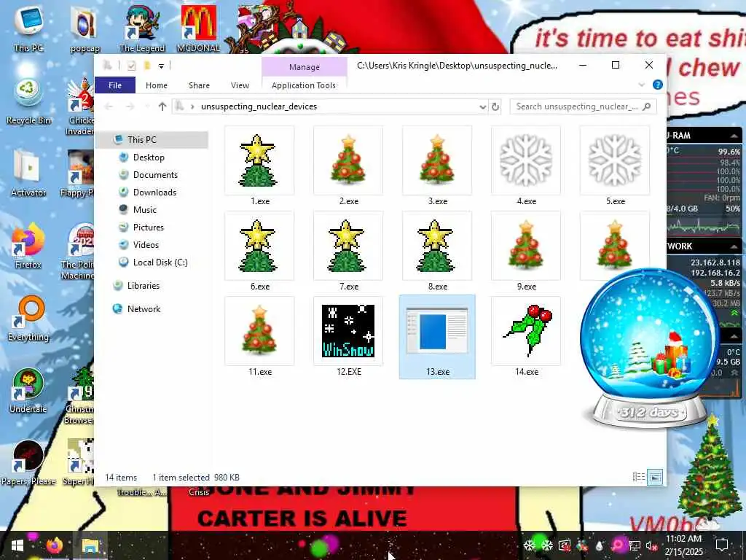746x560 pixels.
Task: Select the 9.exe Christmas tree file
Action: tap(526, 252)
